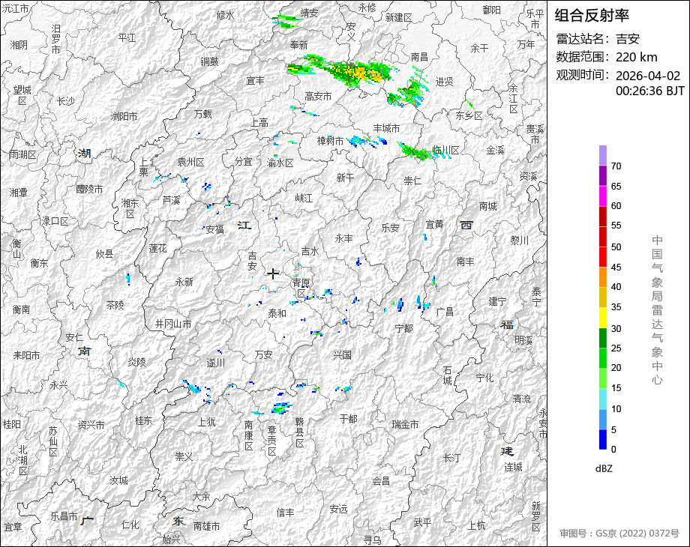Click the 万安 map label
The height and width of the screenshot is (547, 690).
coord(263,354)
